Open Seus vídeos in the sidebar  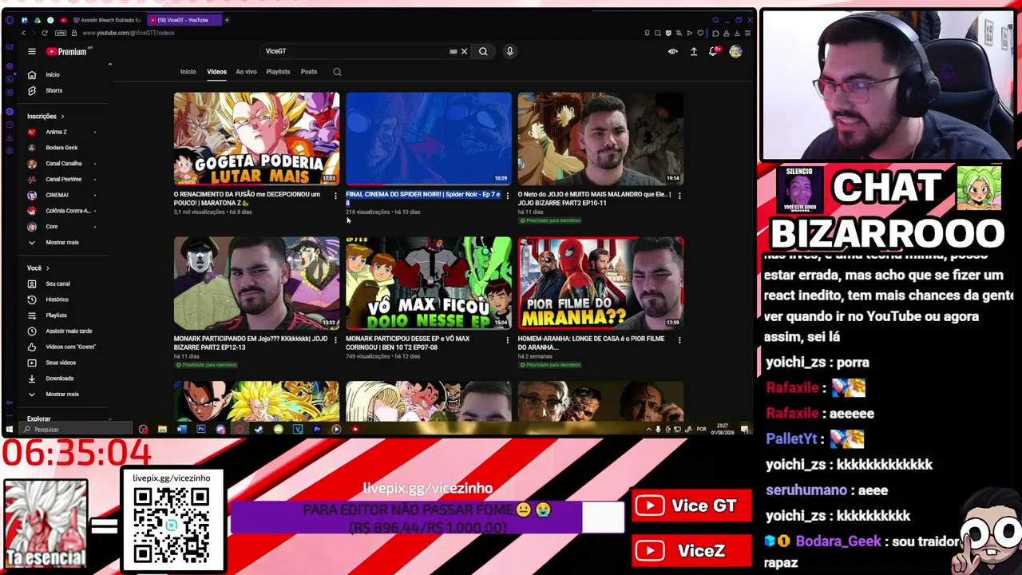pyautogui.click(x=61, y=363)
